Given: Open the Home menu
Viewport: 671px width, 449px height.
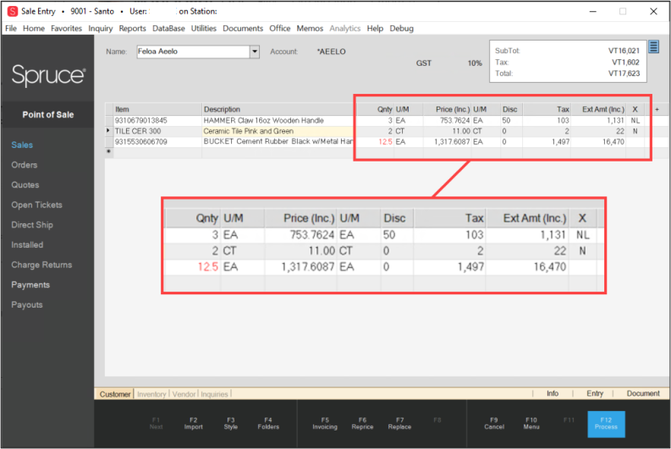Looking at the screenshot, I should click(33, 28).
